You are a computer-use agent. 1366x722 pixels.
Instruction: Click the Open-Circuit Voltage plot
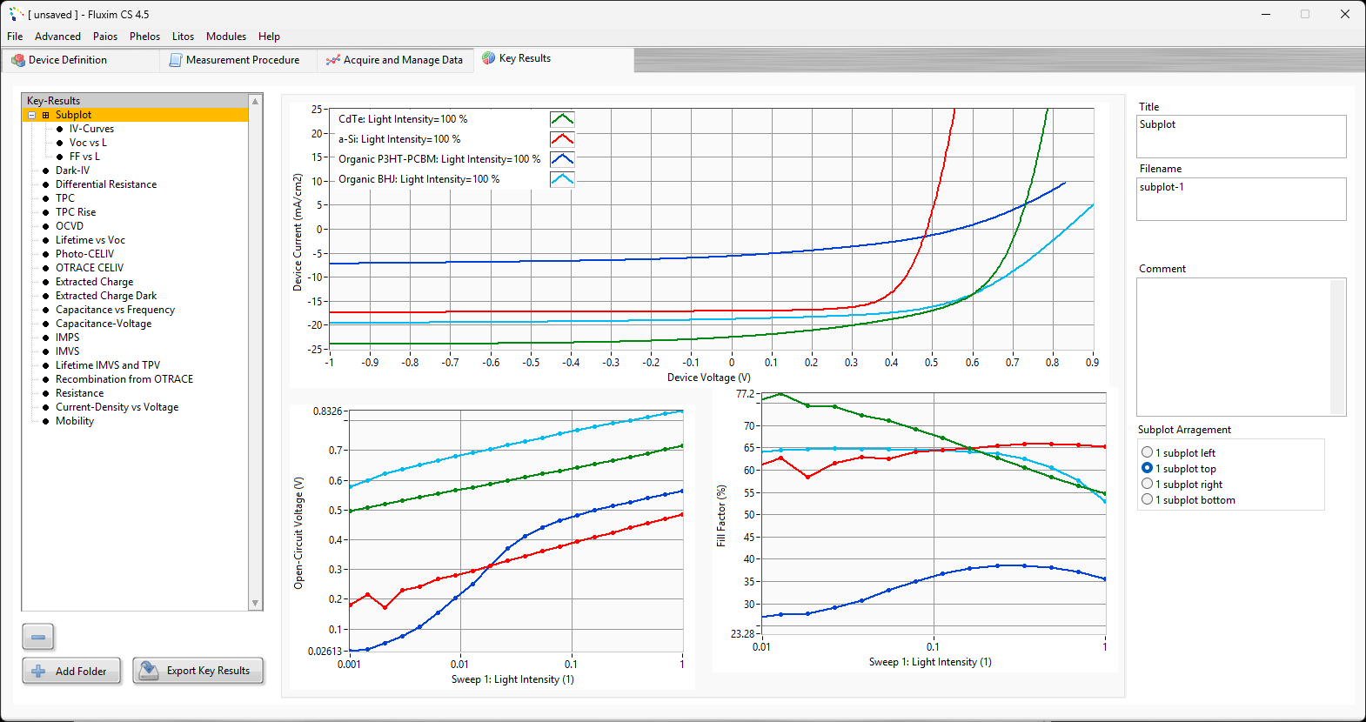point(515,531)
